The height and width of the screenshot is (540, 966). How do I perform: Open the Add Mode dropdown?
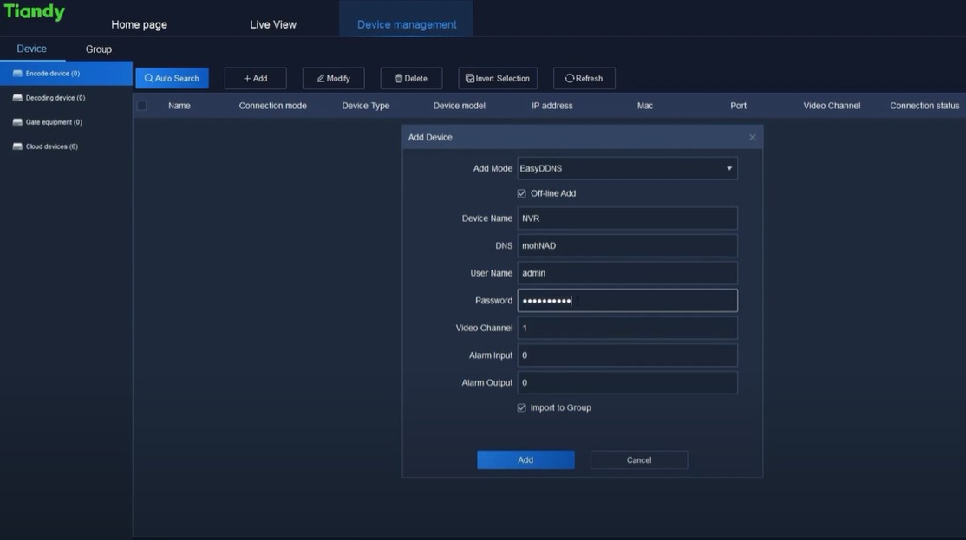click(x=728, y=168)
